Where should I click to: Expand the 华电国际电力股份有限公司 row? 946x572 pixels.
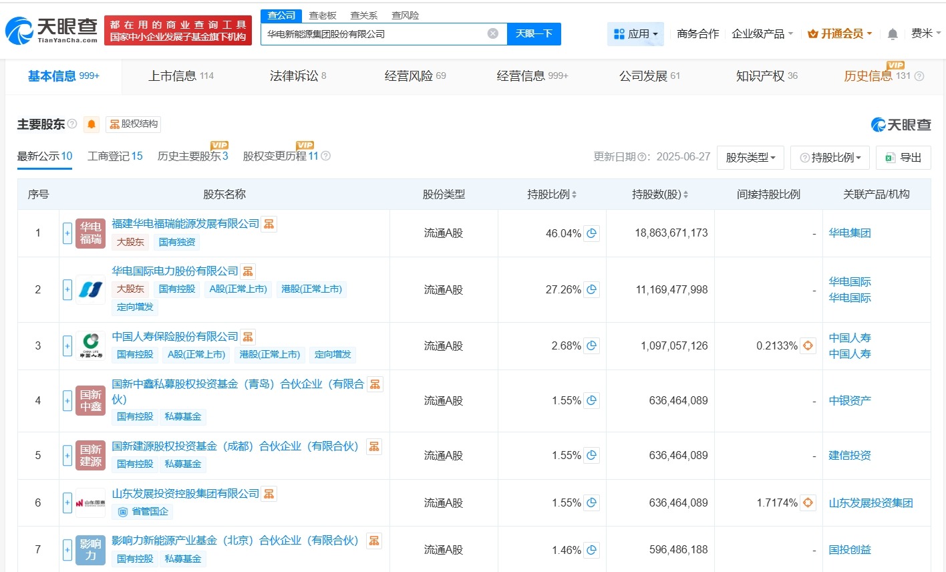(67, 289)
